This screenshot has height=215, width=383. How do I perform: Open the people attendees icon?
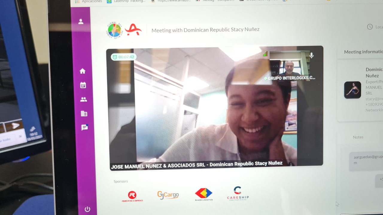83,100
